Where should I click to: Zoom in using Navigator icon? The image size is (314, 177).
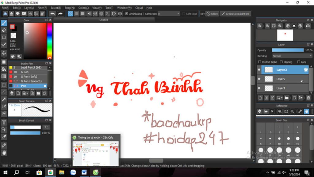tap(267, 26)
